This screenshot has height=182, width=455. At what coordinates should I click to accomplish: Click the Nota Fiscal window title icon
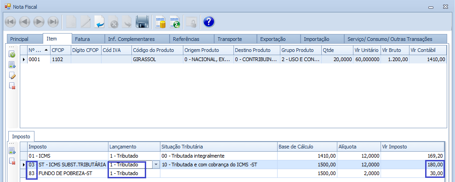pos(7,6)
